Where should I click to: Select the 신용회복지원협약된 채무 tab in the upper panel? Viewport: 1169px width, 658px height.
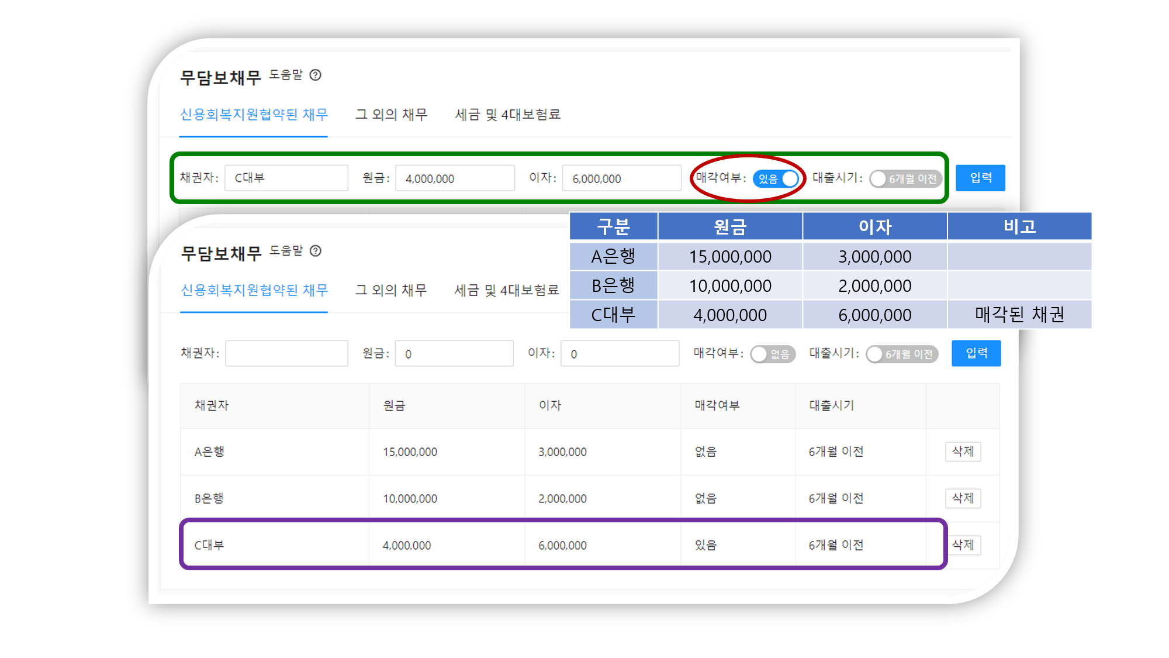(254, 115)
